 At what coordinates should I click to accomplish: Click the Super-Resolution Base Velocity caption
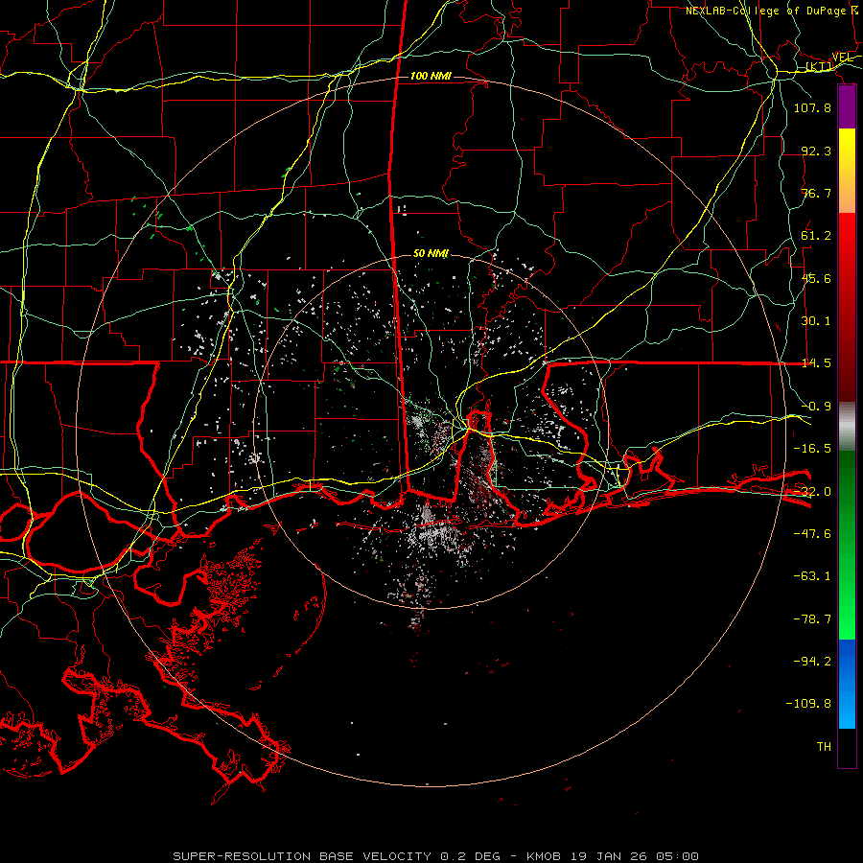click(x=436, y=856)
